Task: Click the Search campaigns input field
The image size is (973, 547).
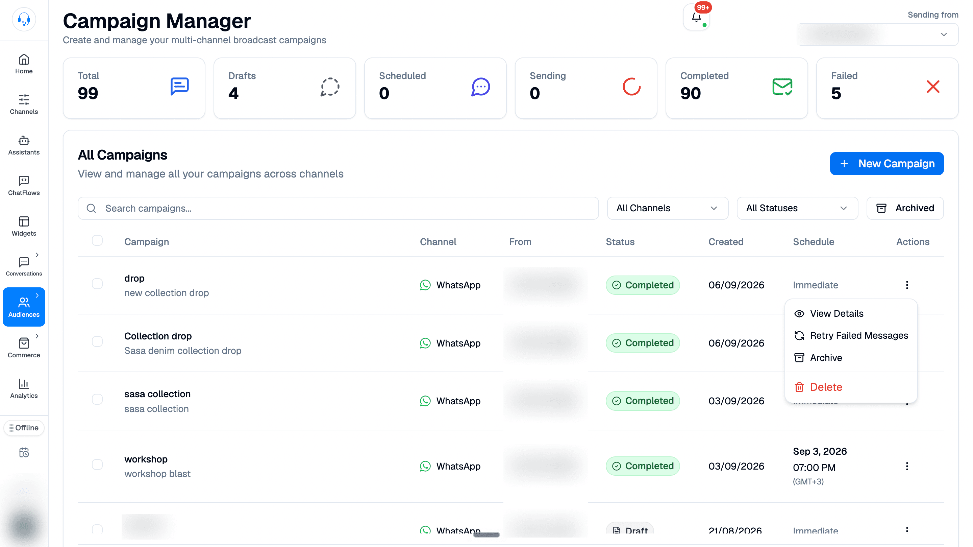Action: click(338, 208)
